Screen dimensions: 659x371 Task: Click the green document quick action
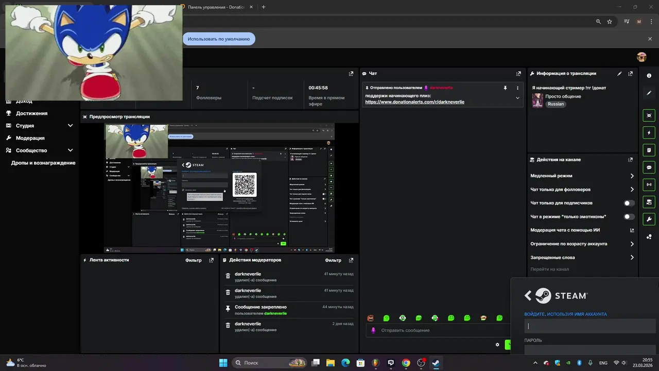click(649, 150)
